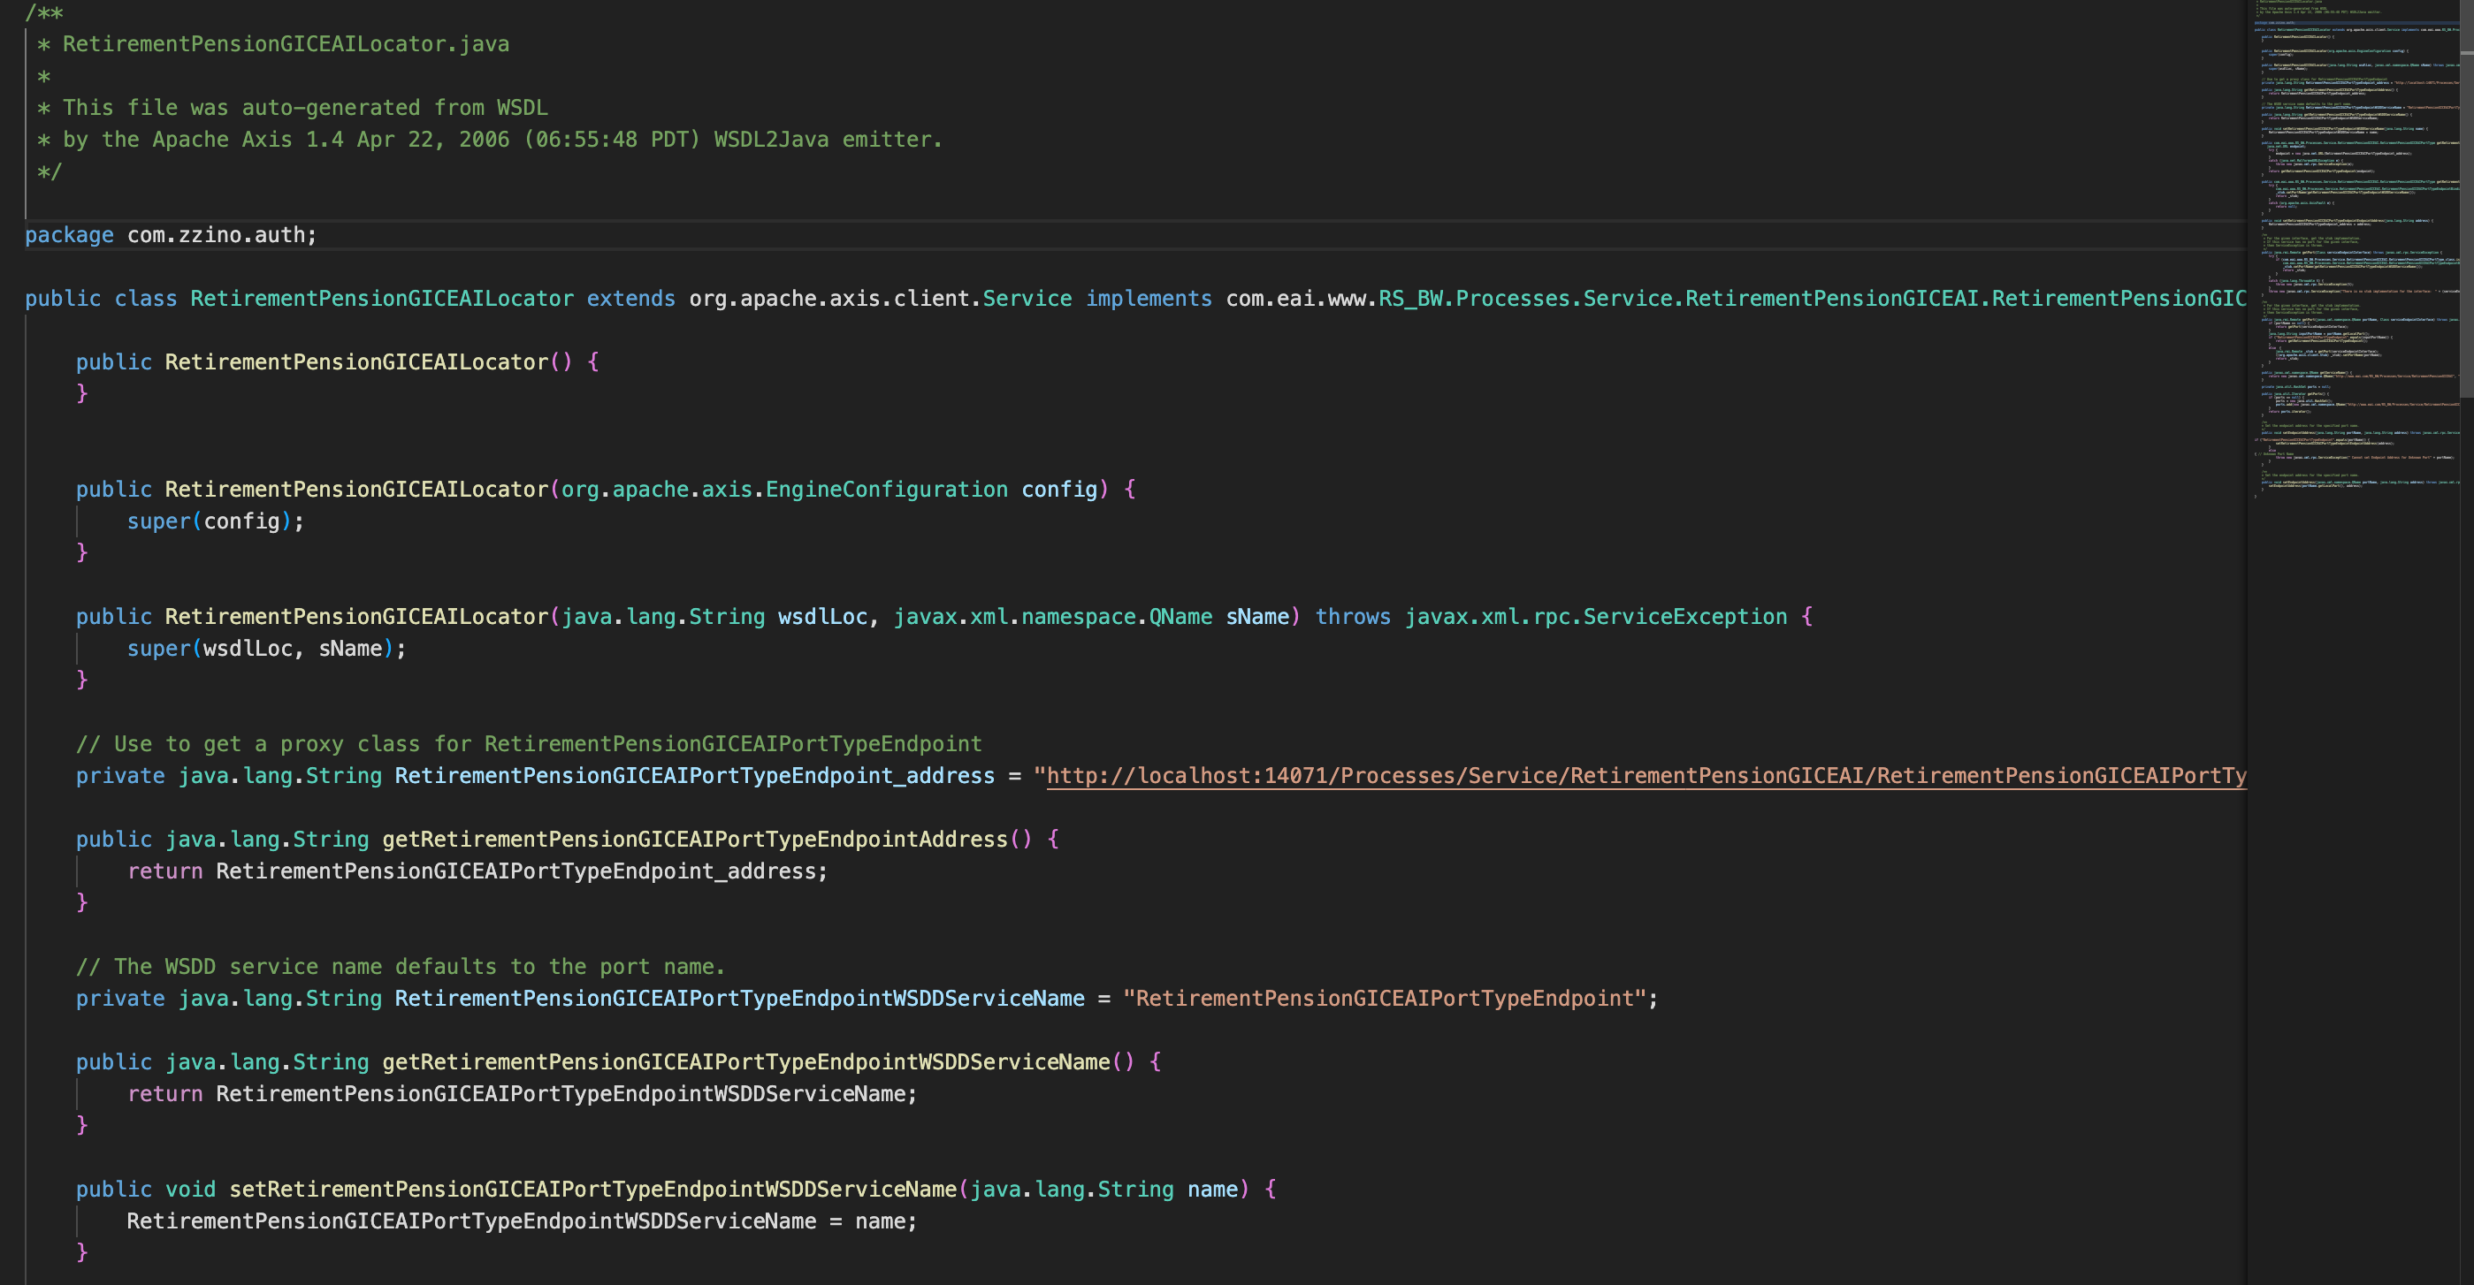Image resolution: width=2474 pixels, height=1285 pixels.
Task: Click 'This file was auto-generated from WSDL' comment
Action: tap(305, 108)
